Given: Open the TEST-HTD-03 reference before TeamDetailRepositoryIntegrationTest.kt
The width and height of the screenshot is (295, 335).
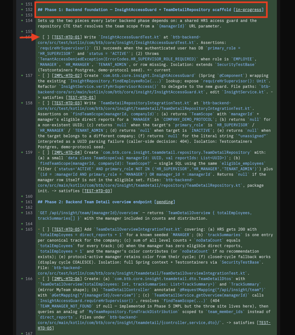Looking at the screenshot, I should click(x=67, y=103).
